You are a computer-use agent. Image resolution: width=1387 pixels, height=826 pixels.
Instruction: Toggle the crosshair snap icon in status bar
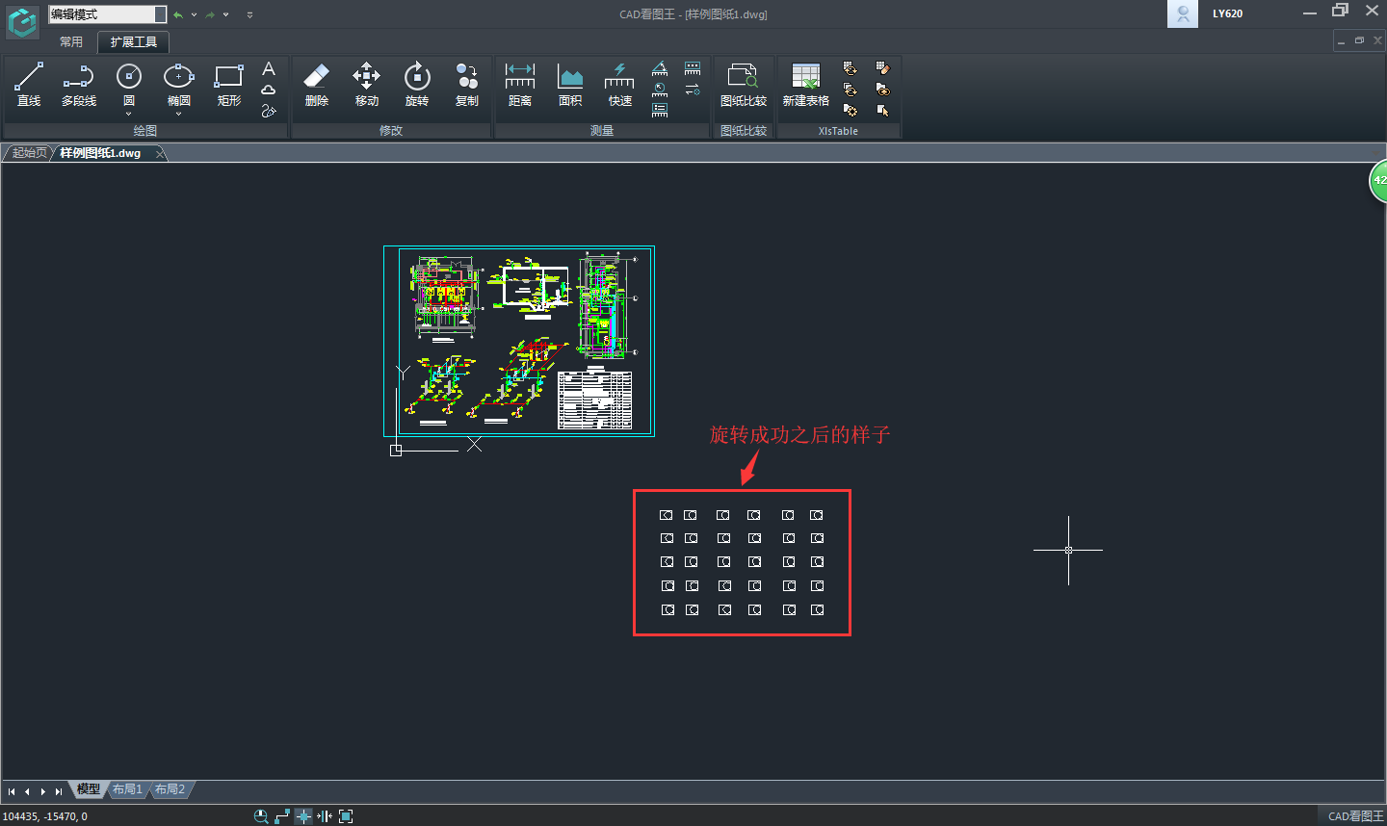(303, 816)
